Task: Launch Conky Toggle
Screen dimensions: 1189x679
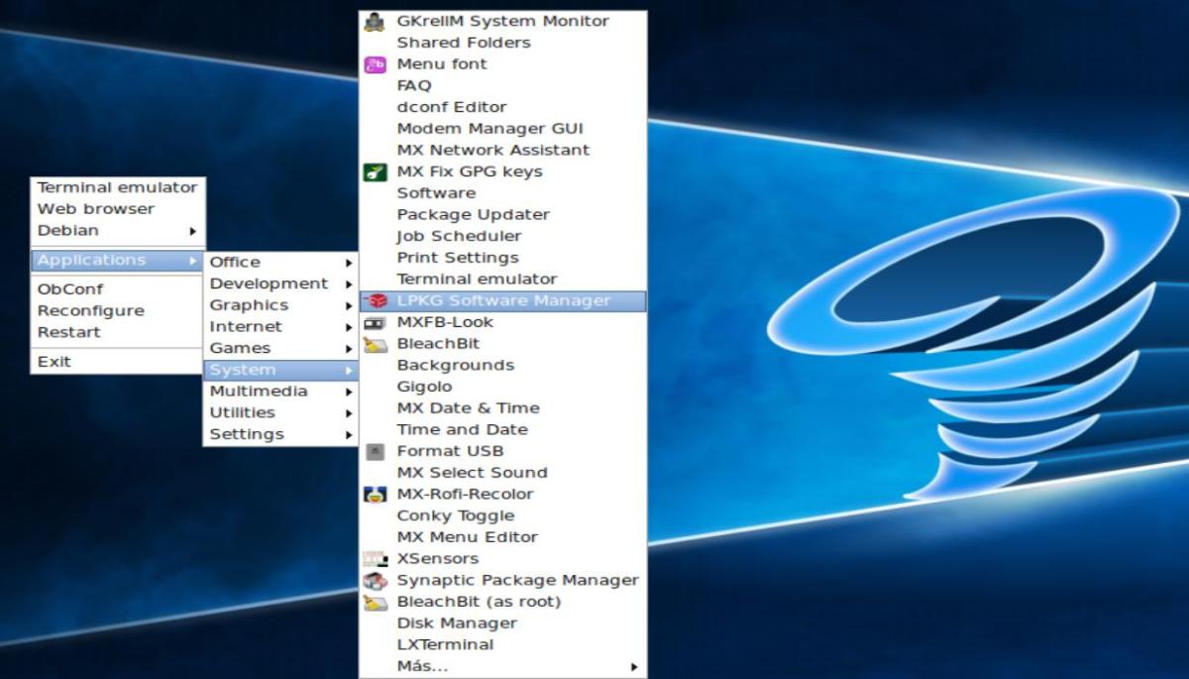Action: tap(455, 515)
